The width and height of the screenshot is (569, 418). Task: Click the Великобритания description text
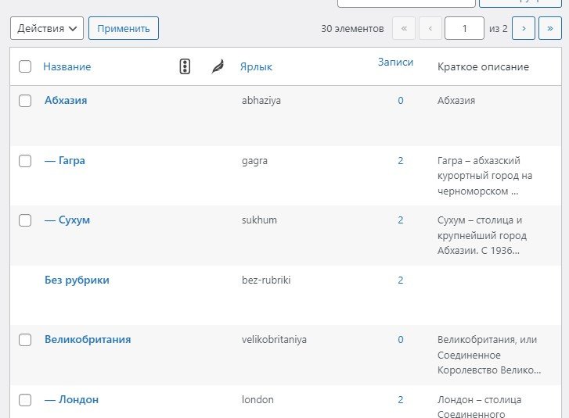pyautogui.click(x=489, y=355)
